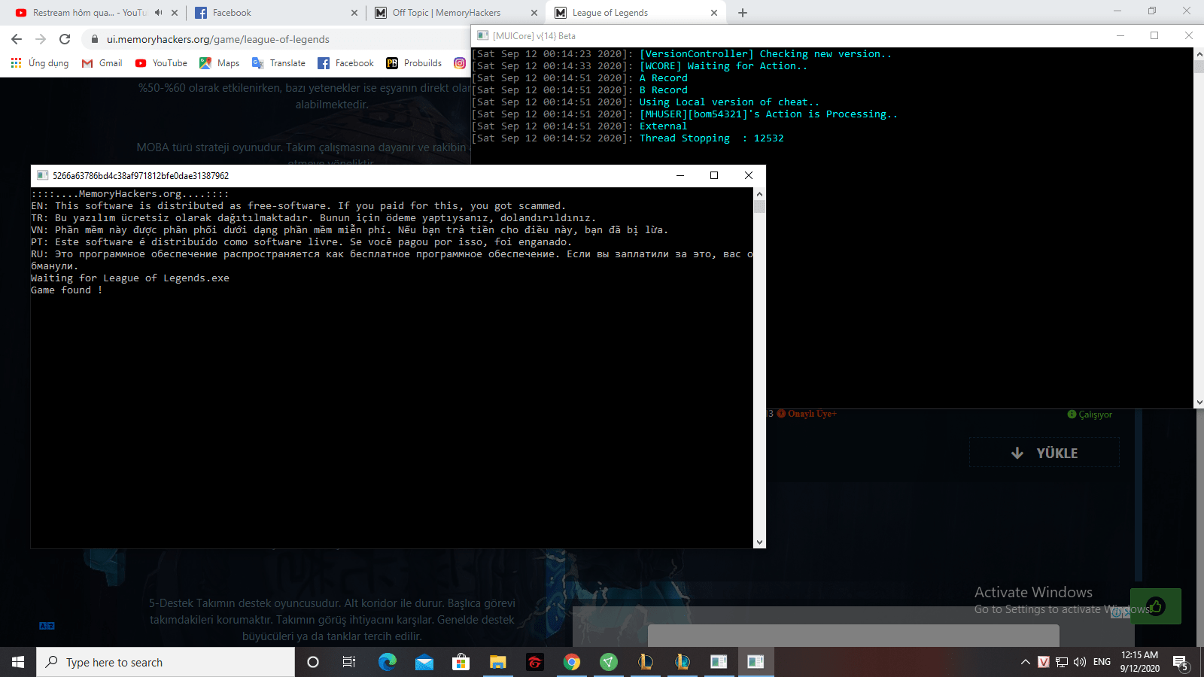Open the Facebook bookmark in bookmarks bar
The width and height of the screenshot is (1204, 677).
[345, 63]
